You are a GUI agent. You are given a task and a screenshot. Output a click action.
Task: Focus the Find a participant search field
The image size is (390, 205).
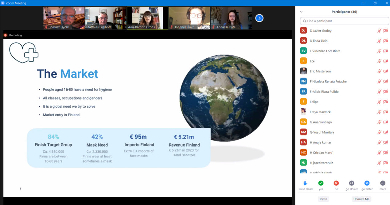345,21
